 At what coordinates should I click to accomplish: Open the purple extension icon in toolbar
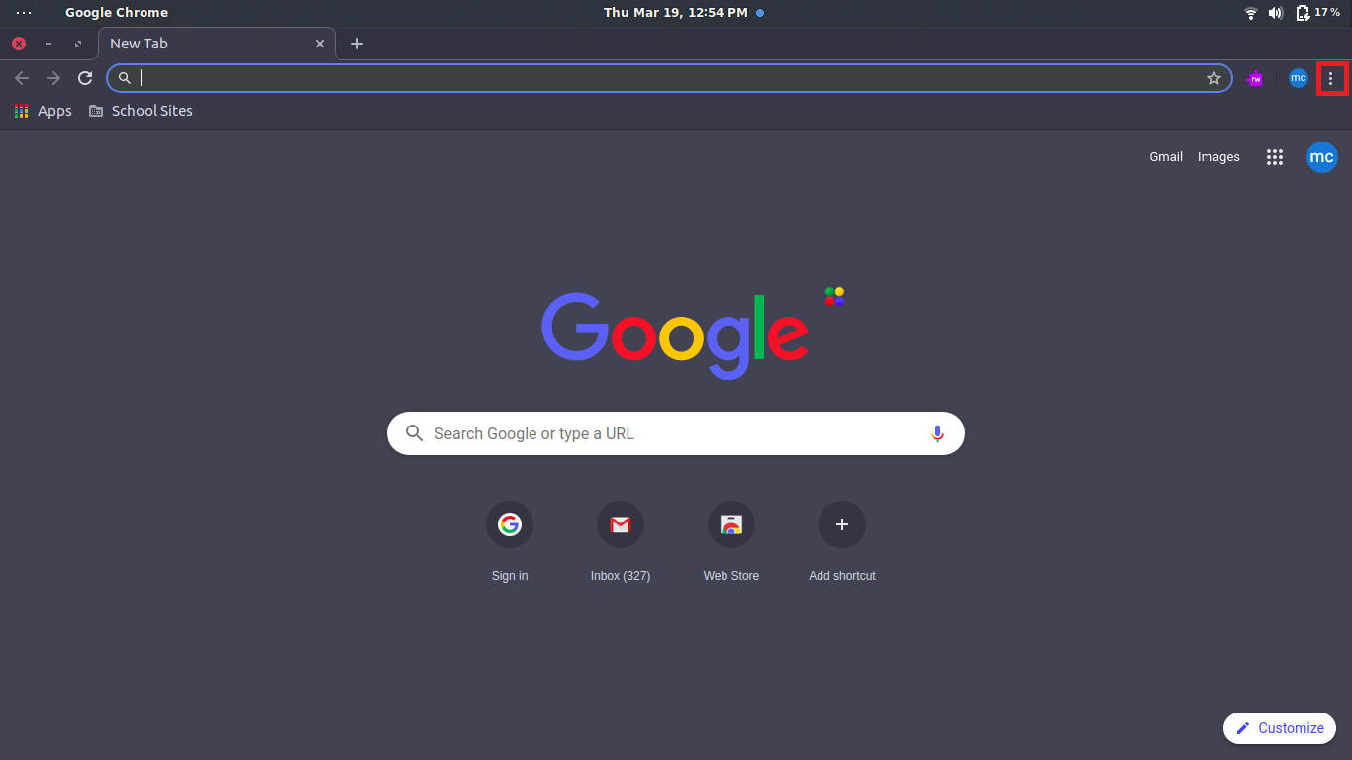(1255, 78)
